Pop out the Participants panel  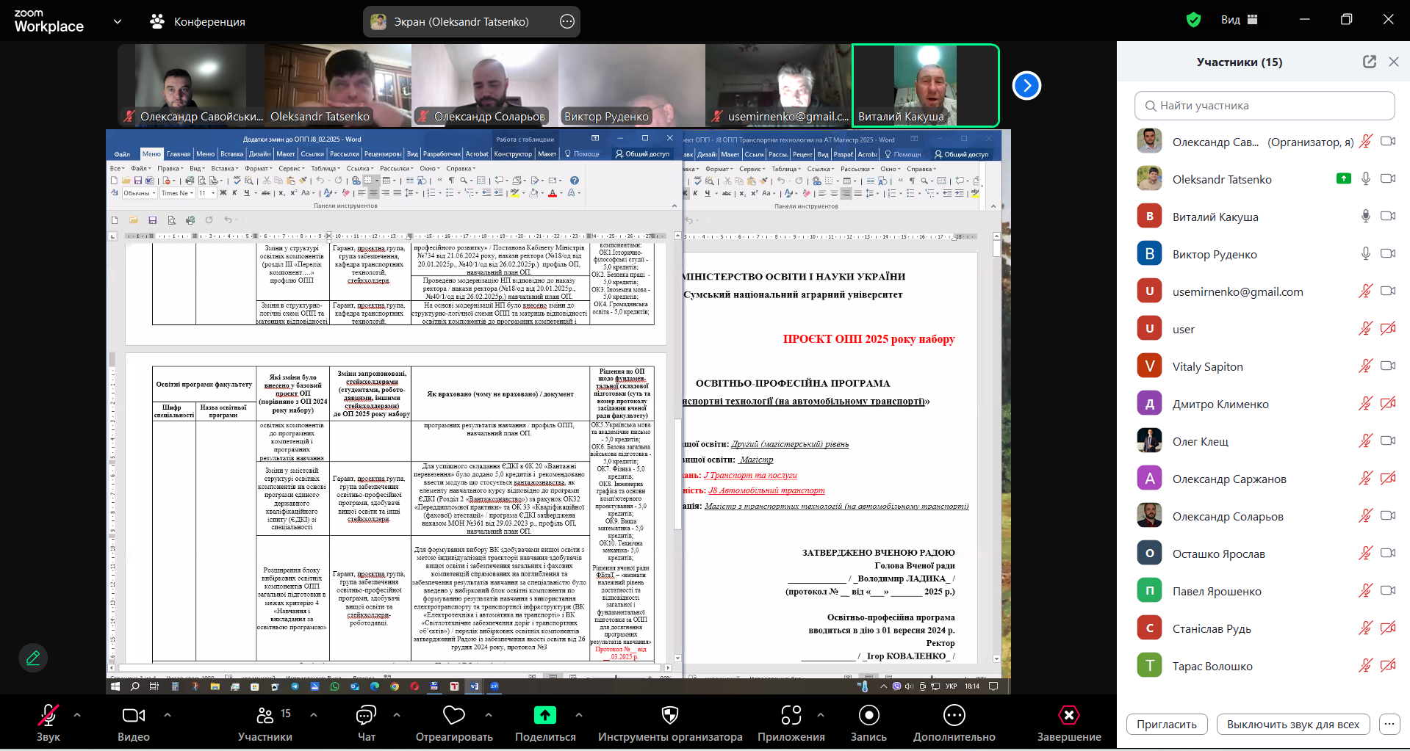1369,62
